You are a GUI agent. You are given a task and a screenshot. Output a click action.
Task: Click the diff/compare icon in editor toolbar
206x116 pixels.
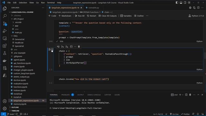pos(194,8)
